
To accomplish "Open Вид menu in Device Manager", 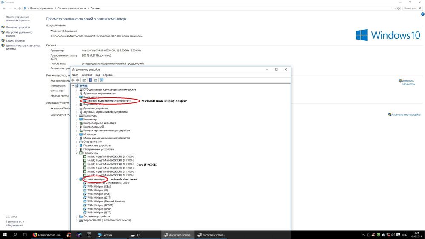I will click(97, 75).
